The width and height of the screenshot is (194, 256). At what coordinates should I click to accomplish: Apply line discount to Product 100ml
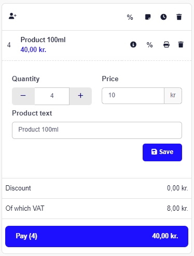tap(149, 45)
